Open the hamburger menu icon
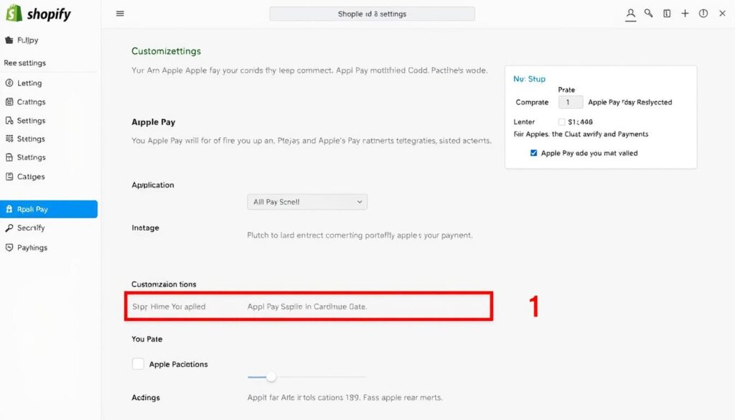This screenshot has width=735, height=420. [x=120, y=14]
